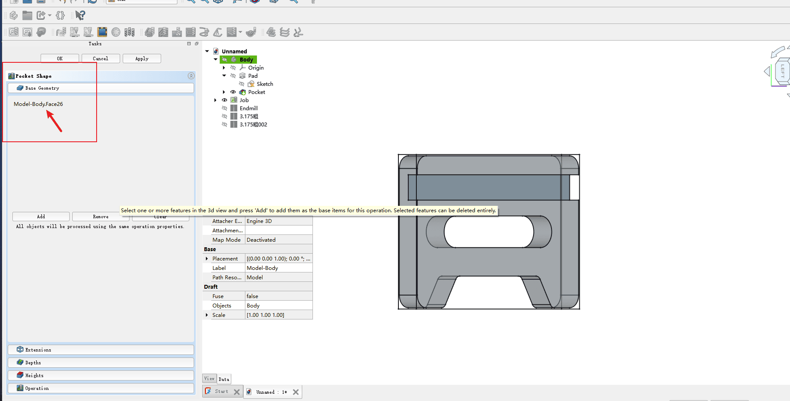Click the Helix operation icon
Screen dimensions: 790x401
(204, 32)
